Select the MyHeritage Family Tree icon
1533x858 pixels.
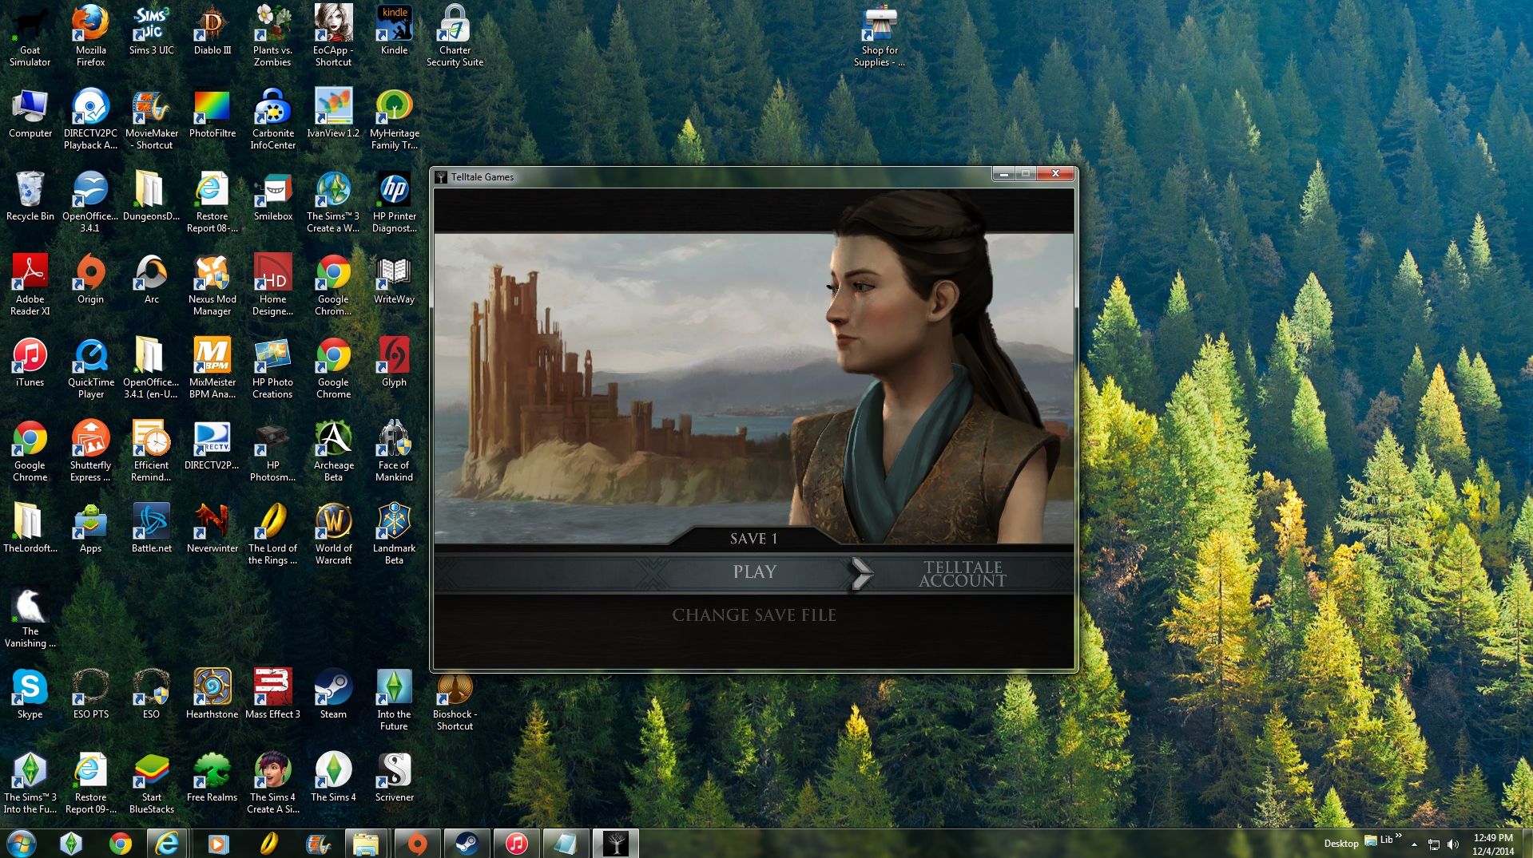coord(395,119)
